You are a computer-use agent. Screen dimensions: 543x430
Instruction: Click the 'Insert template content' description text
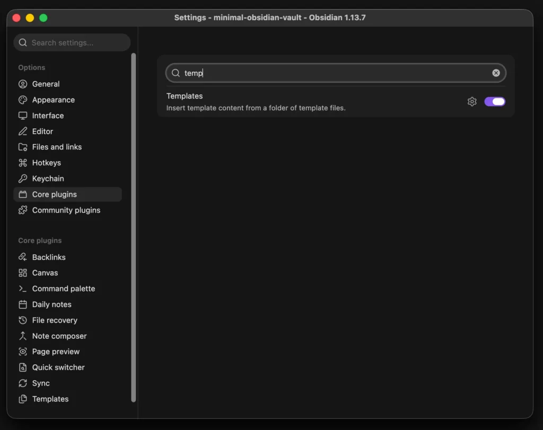click(x=256, y=108)
